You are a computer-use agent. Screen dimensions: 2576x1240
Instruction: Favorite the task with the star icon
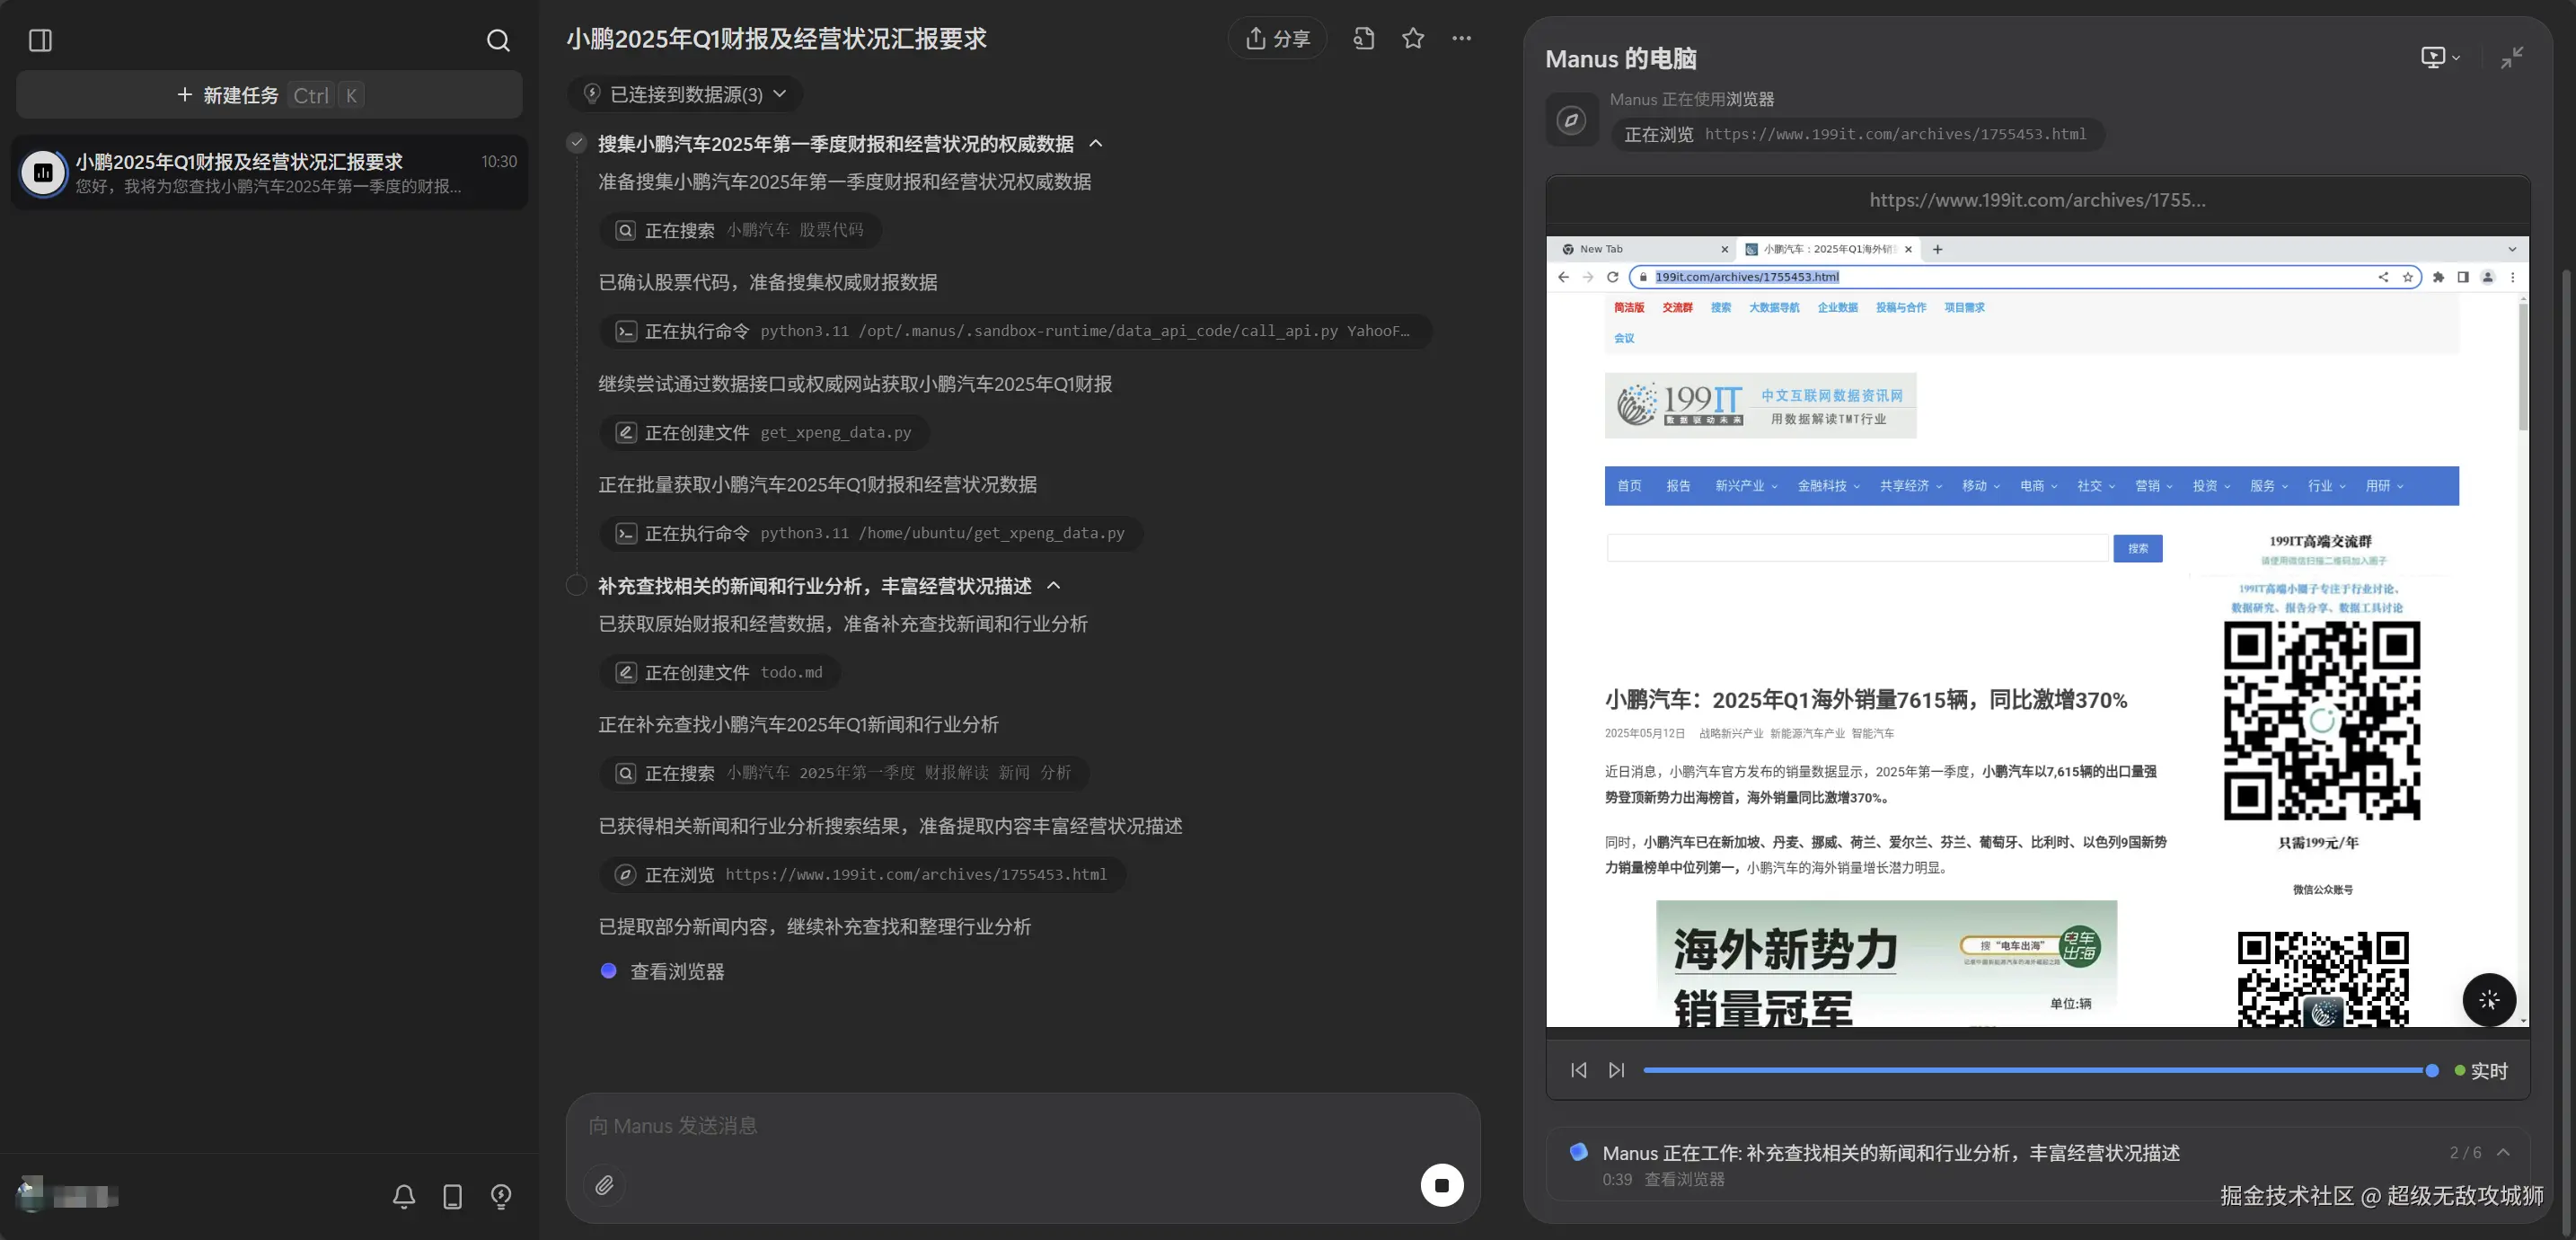point(1413,38)
